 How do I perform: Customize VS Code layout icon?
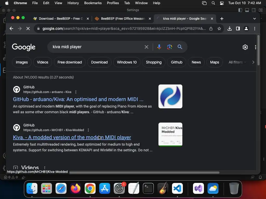coord(261,10)
